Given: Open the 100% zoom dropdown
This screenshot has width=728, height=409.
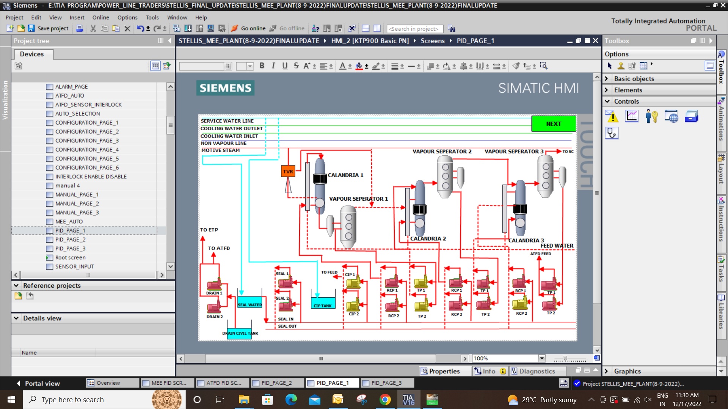Looking at the screenshot, I should click(x=542, y=358).
